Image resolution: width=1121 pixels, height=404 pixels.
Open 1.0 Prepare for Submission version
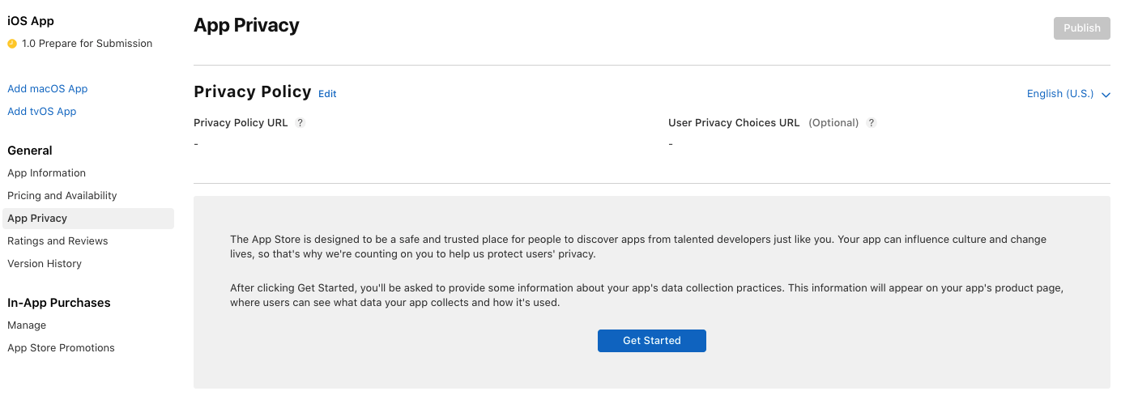[x=87, y=44]
